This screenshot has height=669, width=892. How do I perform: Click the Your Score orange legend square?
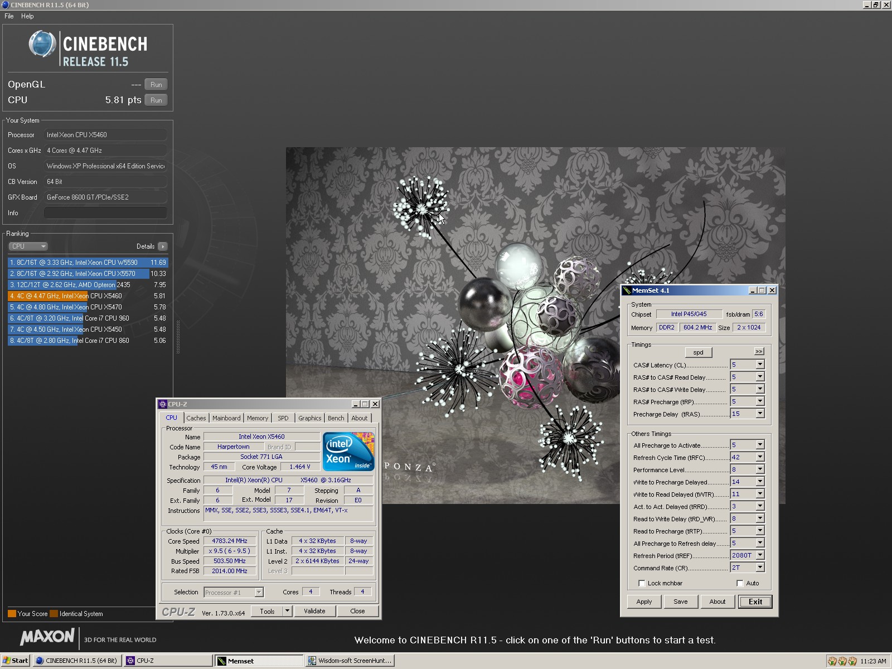[12, 614]
